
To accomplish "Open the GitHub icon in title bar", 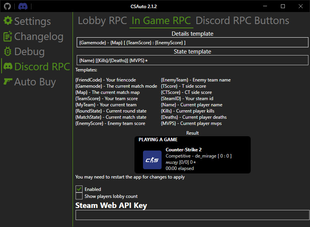I will point(7,6).
